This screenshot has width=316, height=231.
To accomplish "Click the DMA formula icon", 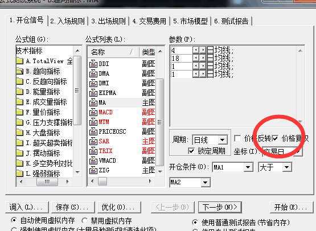I will tap(93, 73).
